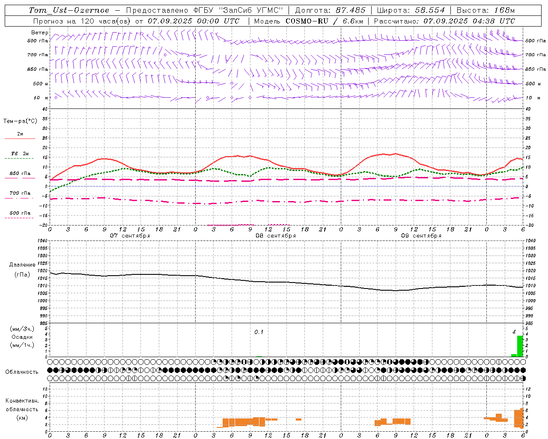
Task: Click the Облачность cloud cover label
Action: coord(22,372)
